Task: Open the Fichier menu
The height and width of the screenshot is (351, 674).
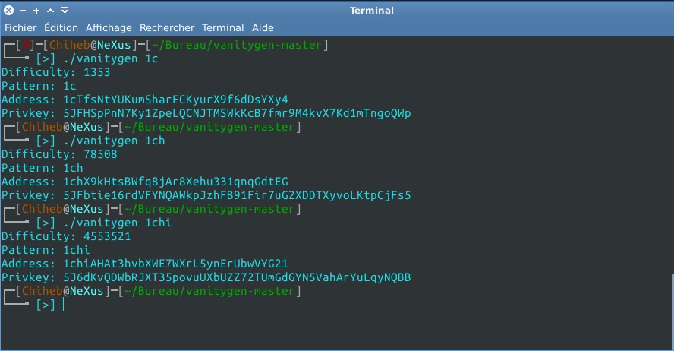Action: tap(20, 27)
